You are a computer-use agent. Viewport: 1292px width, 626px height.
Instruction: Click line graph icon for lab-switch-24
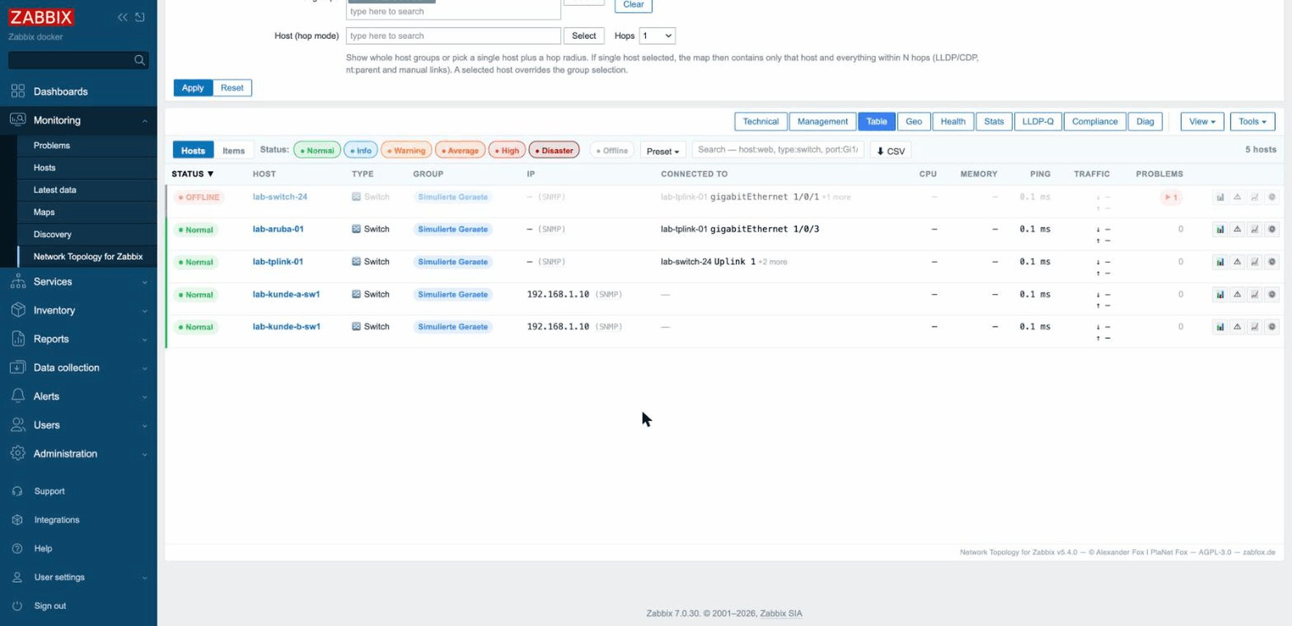1255,197
